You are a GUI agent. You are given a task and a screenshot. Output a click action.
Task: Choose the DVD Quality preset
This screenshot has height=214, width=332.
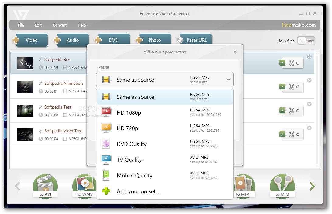click(165, 144)
